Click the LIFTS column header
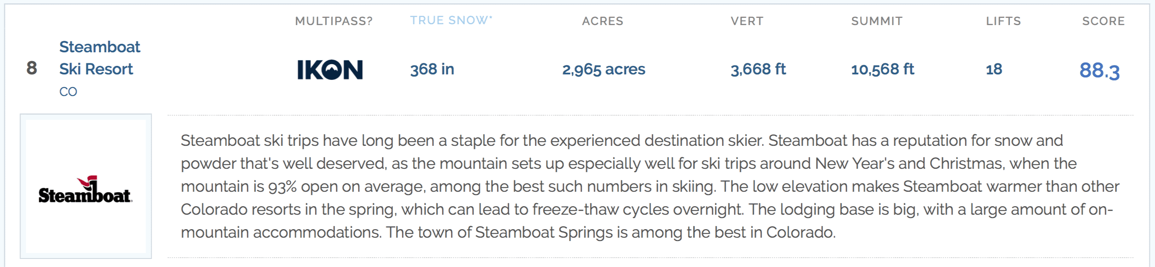The image size is (1155, 267). 1003,21
